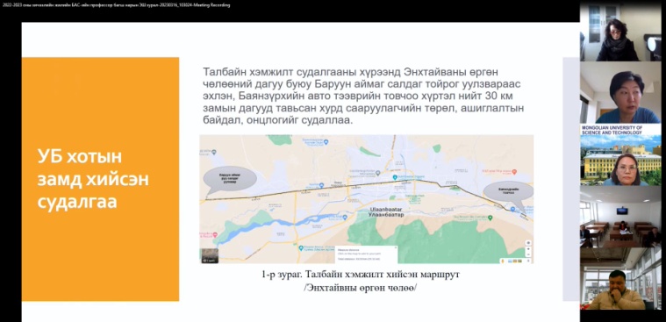
Task: Click the right gray speech callout on the map
Action: coord(509,191)
